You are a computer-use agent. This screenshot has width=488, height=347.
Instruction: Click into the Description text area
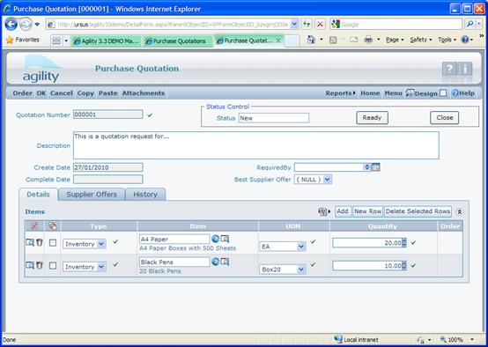[x=256, y=145]
